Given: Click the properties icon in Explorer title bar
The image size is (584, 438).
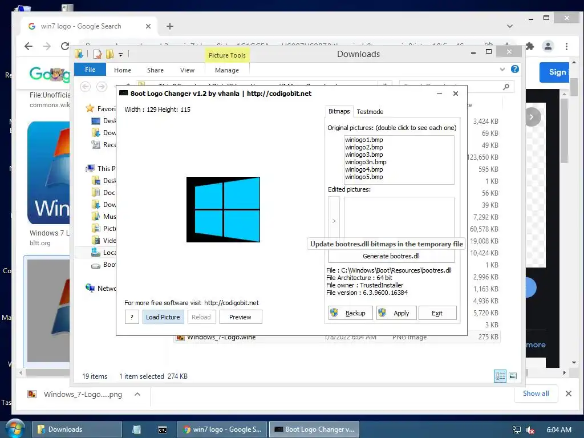Looking at the screenshot, I should (x=98, y=54).
